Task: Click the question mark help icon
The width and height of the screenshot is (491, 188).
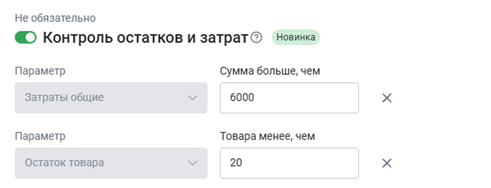Action: pos(256,38)
